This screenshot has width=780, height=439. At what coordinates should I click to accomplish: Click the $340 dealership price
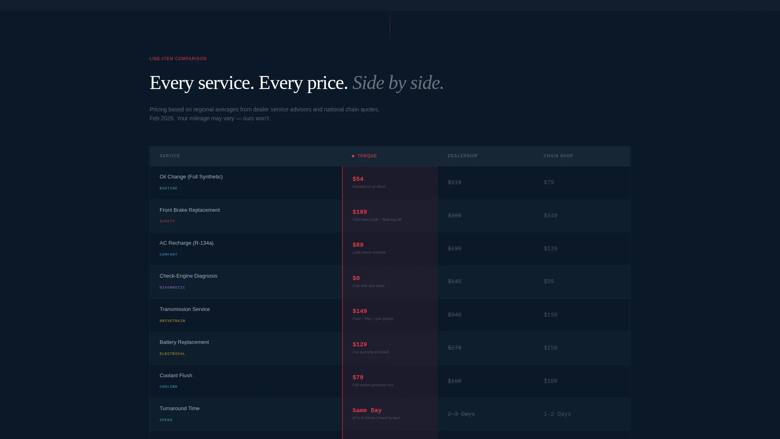455,315
